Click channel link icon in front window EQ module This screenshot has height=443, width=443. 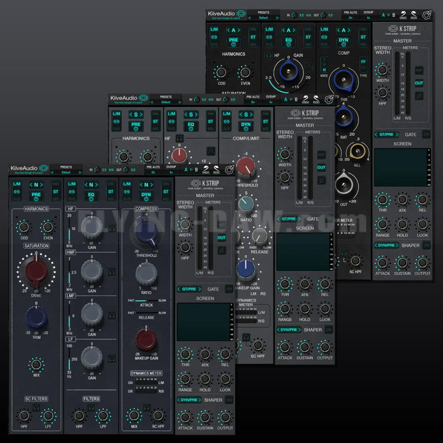point(71,191)
